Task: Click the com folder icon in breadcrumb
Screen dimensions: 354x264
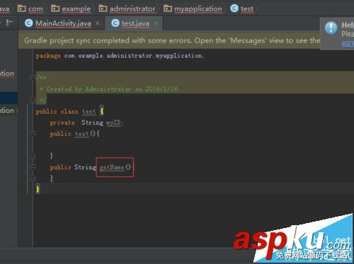Action: click(x=22, y=8)
